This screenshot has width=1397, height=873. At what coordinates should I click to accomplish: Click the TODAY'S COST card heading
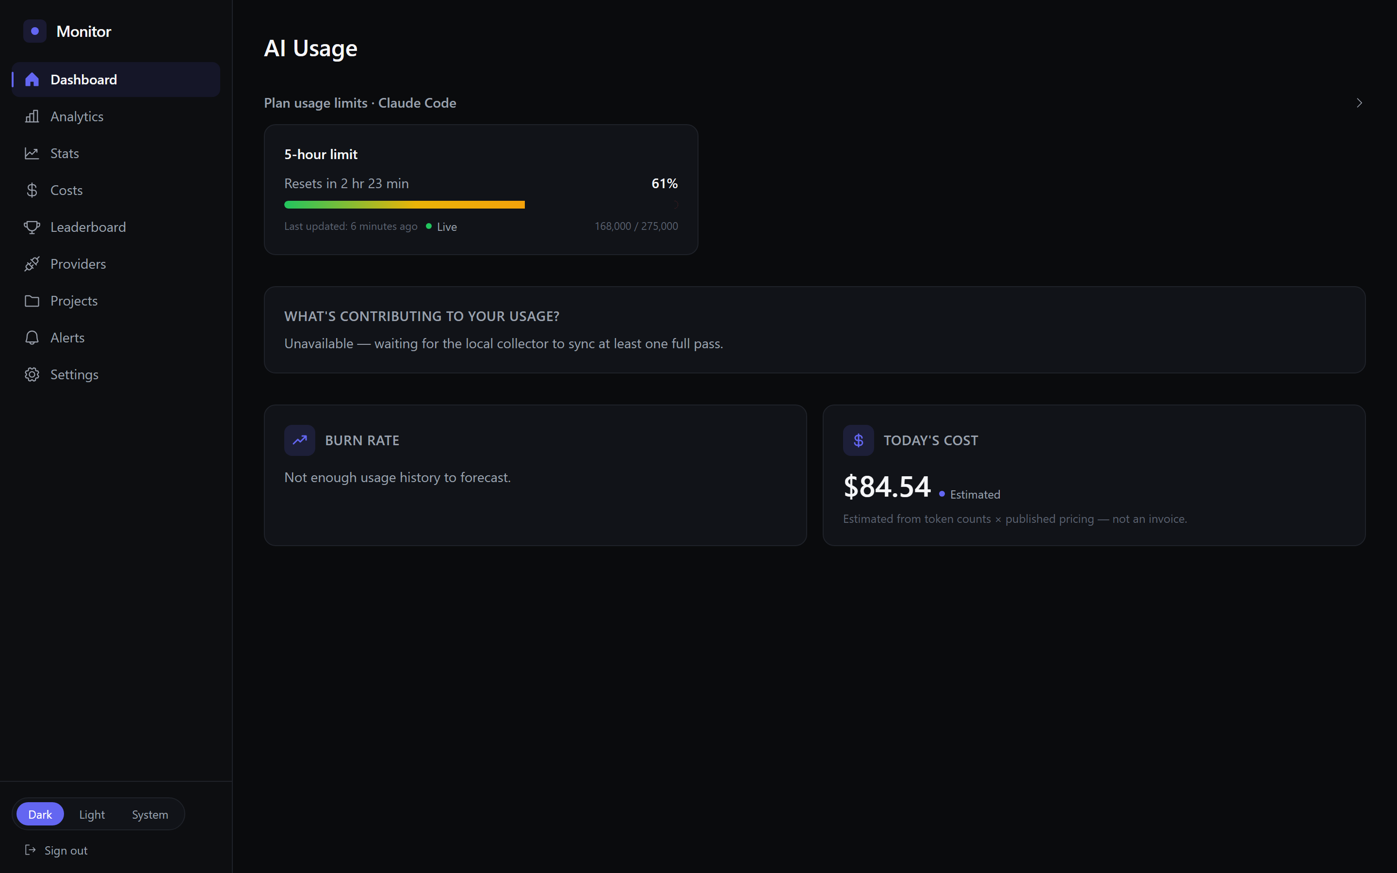click(930, 440)
